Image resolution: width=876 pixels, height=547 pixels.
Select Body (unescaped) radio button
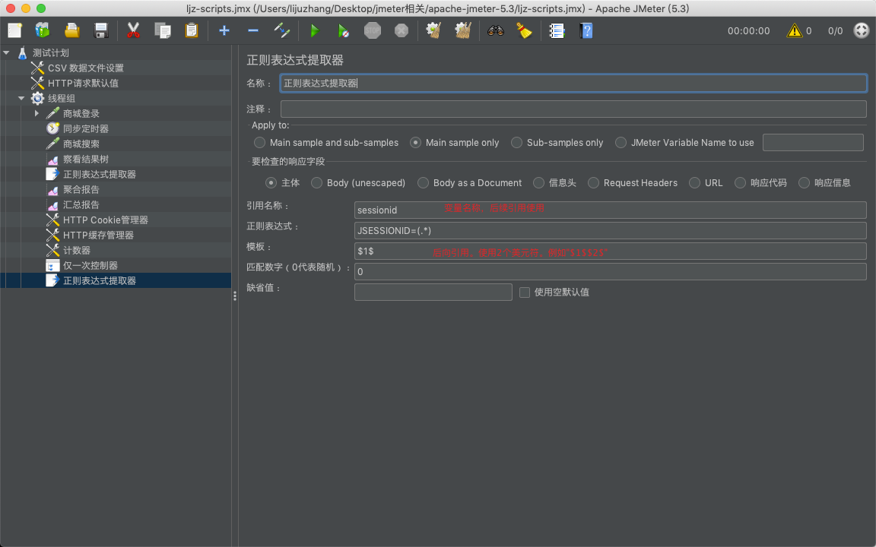(x=317, y=182)
